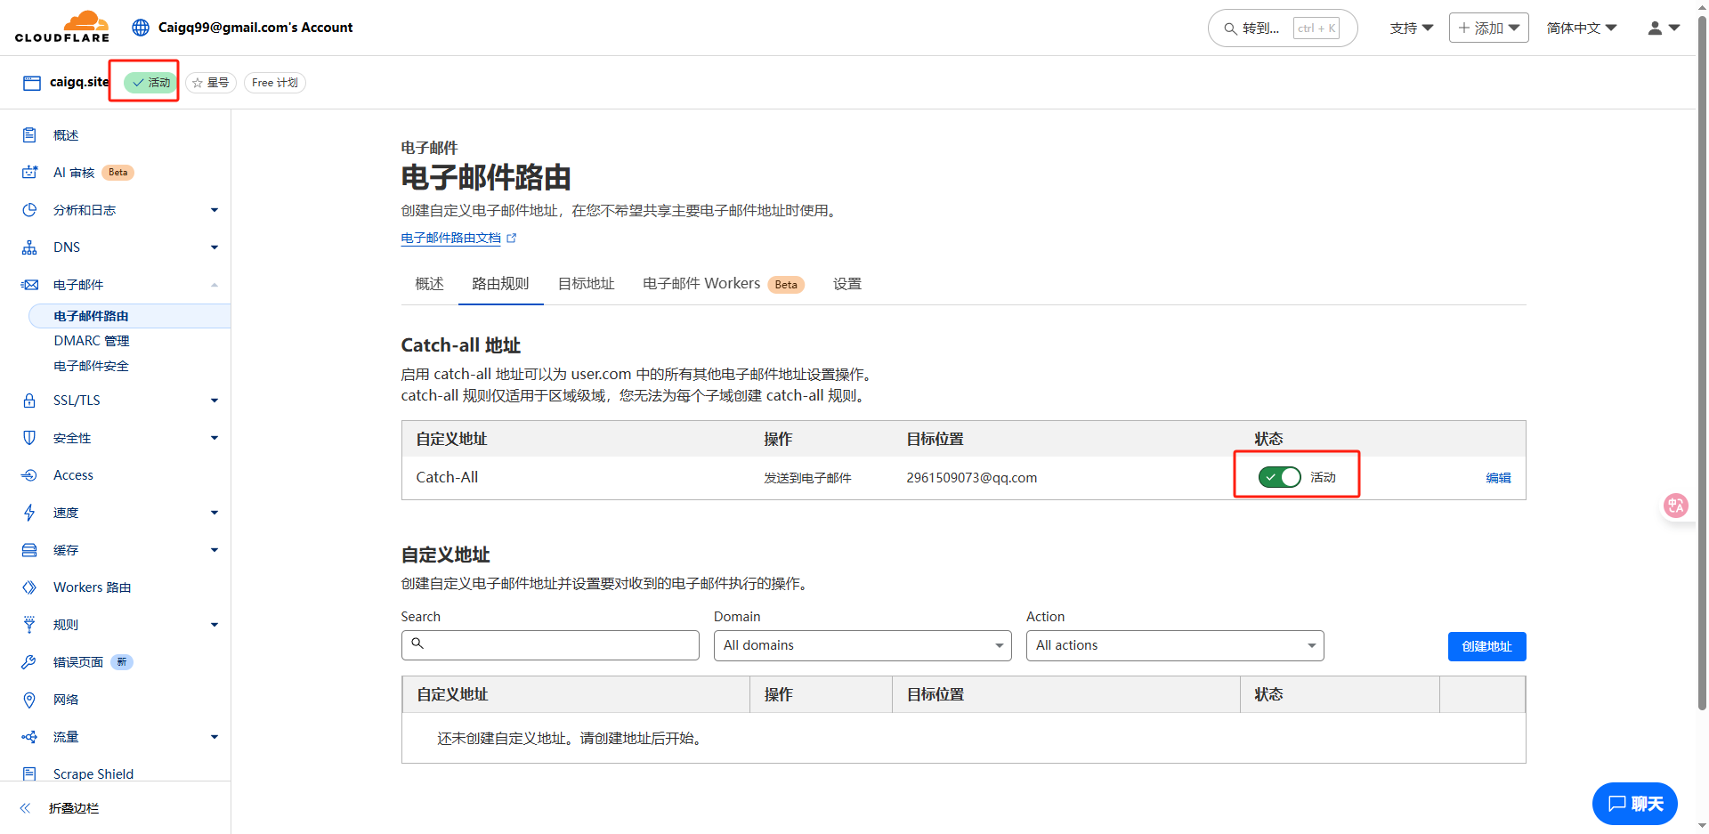Open the 简体中文 language menu
Viewport: 1709px width, 834px height.
(x=1581, y=28)
